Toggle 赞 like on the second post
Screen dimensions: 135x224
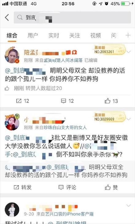point(111,187)
